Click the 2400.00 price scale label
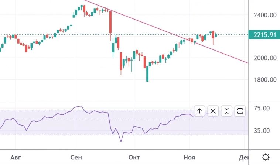This screenshot has height=165, width=280. (265, 16)
